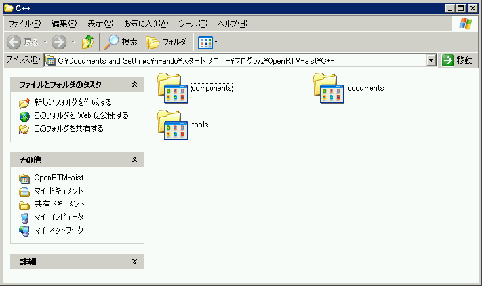Go forward with the green arrow button

pyautogui.click(x=59, y=42)
